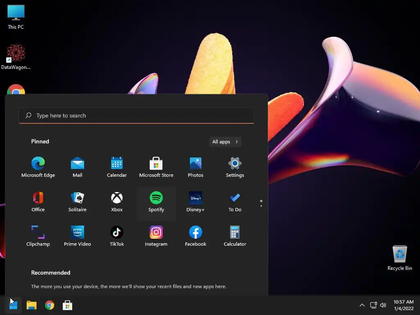This screenshot has width=420, height=315.
Task: Show hidden system tray icons
Action: 362,305
